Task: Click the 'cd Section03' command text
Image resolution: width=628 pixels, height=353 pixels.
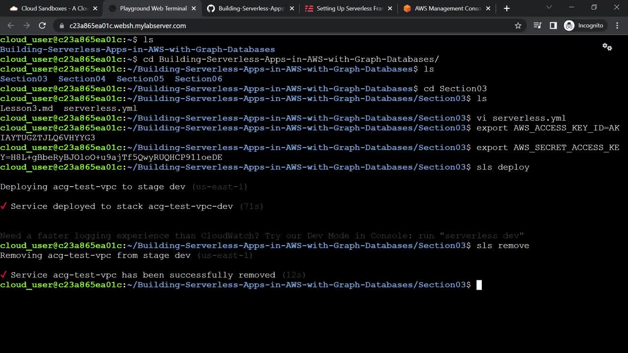Action: tap(455, 89)
